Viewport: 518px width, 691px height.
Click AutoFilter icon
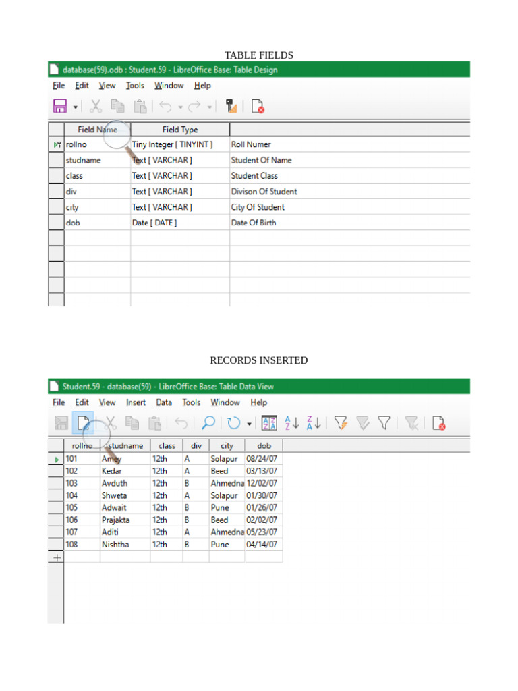(x=341, y=423)
